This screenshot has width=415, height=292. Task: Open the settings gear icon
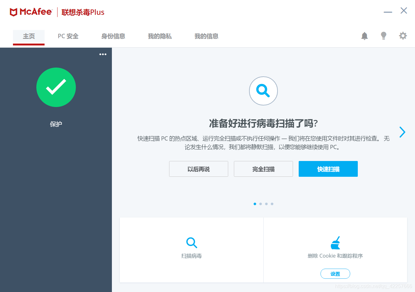tap(403, 36)
